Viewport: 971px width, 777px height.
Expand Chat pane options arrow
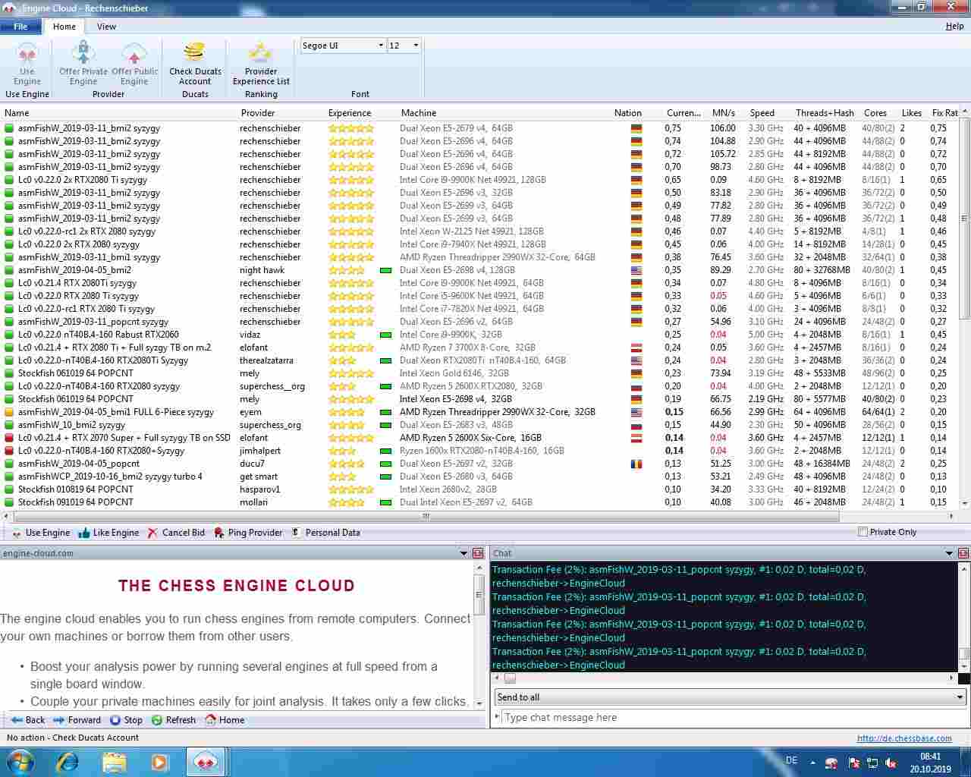[949, 553]
